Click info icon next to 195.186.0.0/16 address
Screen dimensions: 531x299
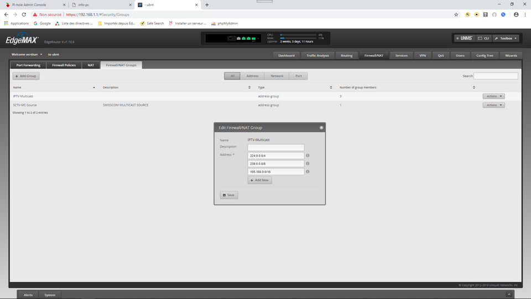pyautogui.click(x=308, y=172)
